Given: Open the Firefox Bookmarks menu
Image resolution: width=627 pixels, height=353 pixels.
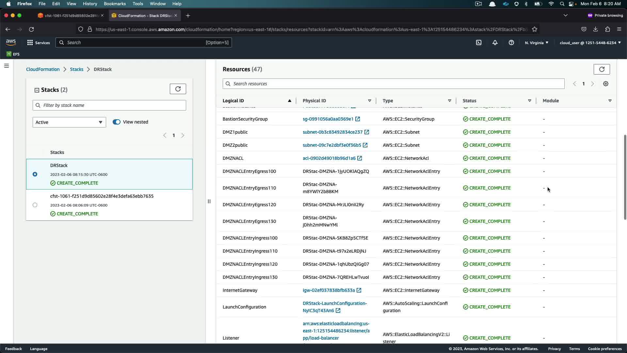Looking at the screenshot, I should [x=115, y=4].
